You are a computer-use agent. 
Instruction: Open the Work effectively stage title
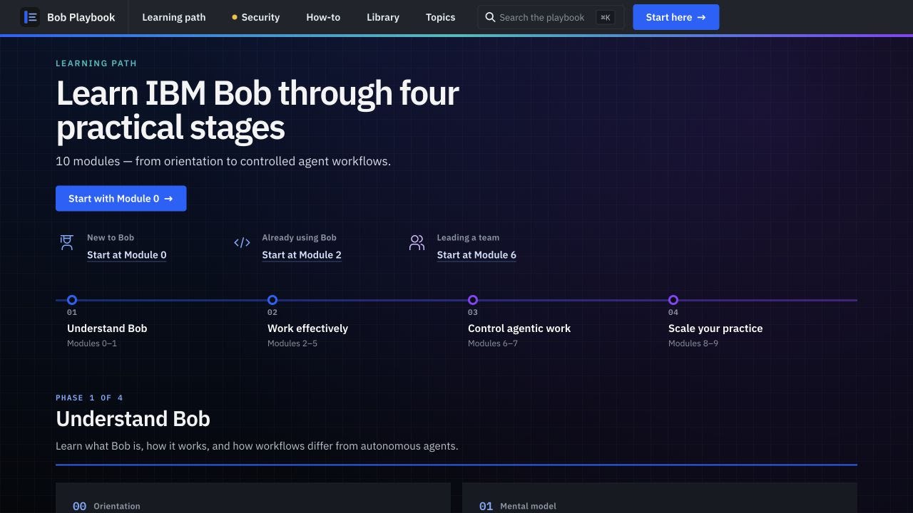point(307,328)
